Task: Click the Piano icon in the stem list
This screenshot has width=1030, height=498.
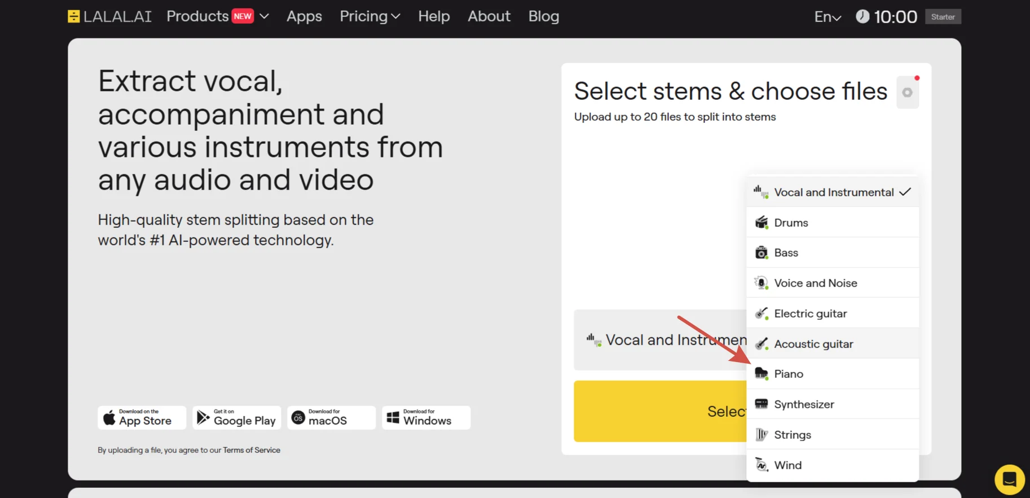Action: click(x=762, y=374)
